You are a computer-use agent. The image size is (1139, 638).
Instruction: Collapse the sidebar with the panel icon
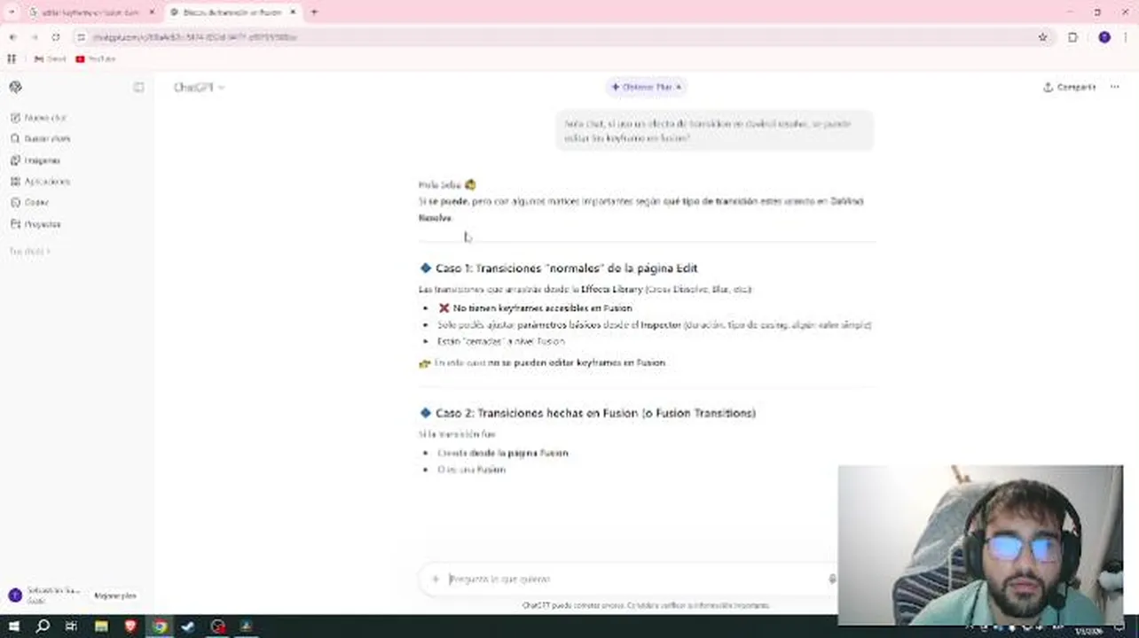click(138, 87)
